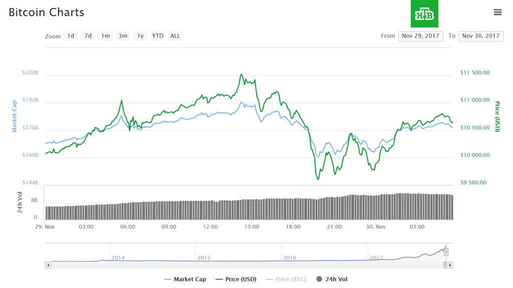
Task: Open the chart hamburger menu
Action: [497, 12]
